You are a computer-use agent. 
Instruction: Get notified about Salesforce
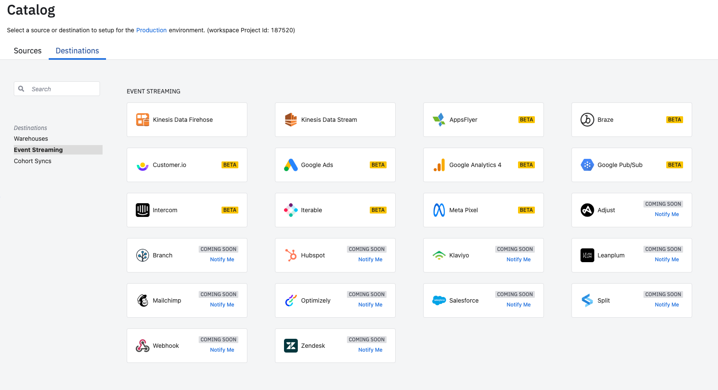(x=518, y=305)
